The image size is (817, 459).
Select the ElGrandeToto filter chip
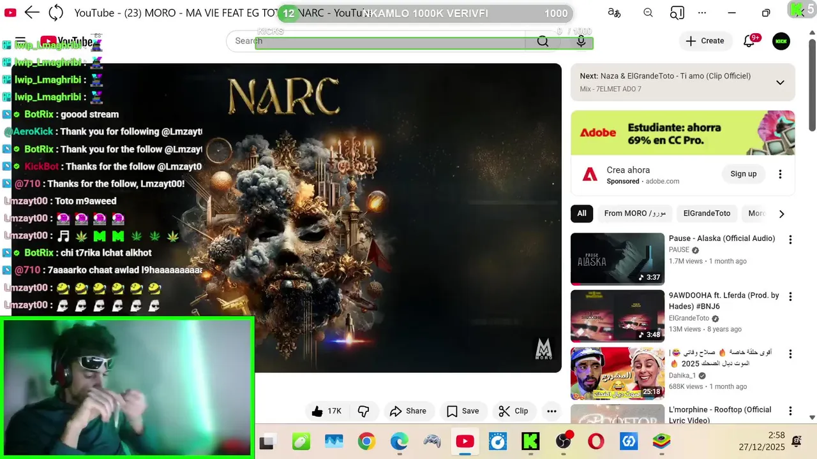point(707,214)
